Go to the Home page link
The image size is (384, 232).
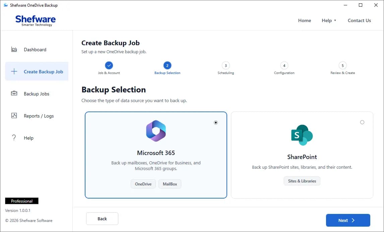coord(304,20)
